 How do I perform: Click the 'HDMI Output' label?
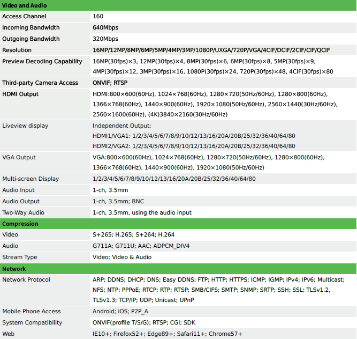(x=20, y=94)
